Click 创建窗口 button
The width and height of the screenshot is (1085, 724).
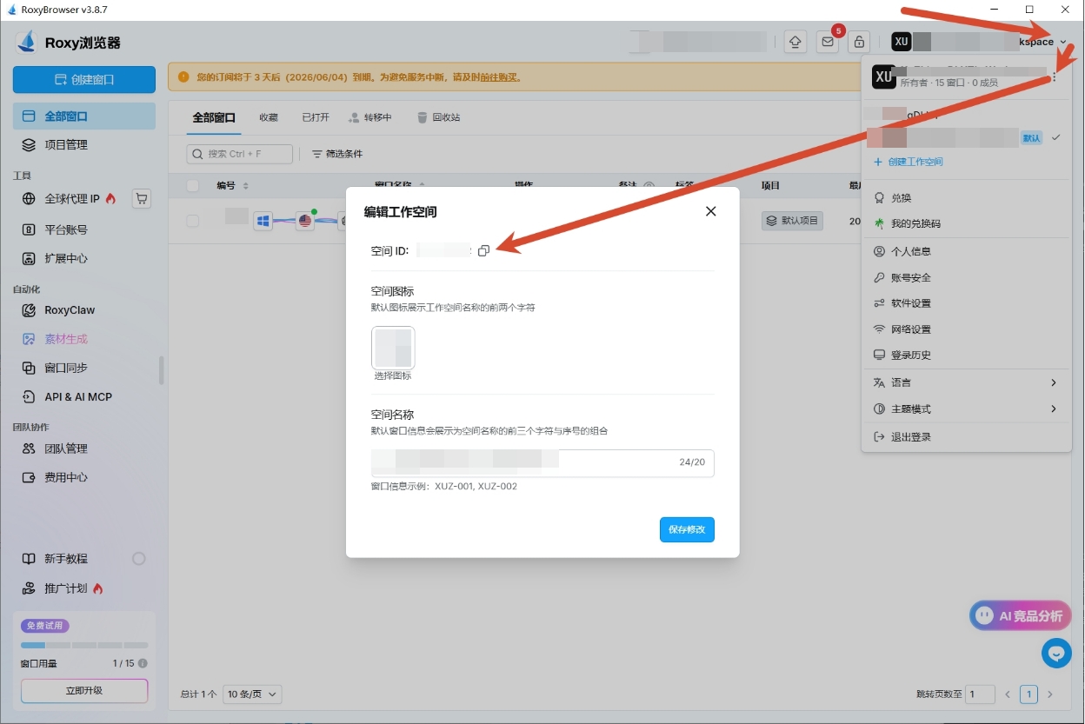click(84, 79)
